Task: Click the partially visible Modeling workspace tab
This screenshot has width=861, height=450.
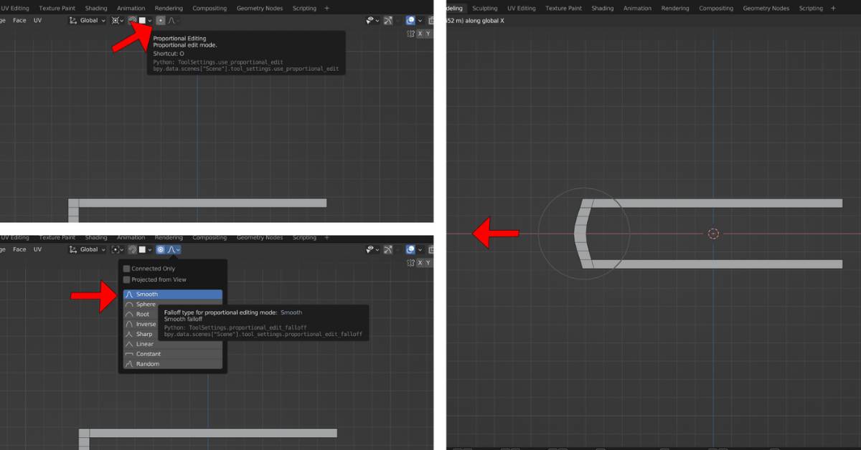Action: (x=453, y=8)
